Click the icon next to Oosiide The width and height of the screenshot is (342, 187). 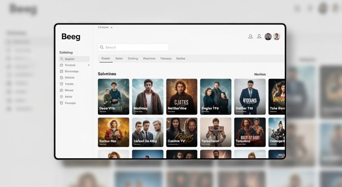click(61, 78)
